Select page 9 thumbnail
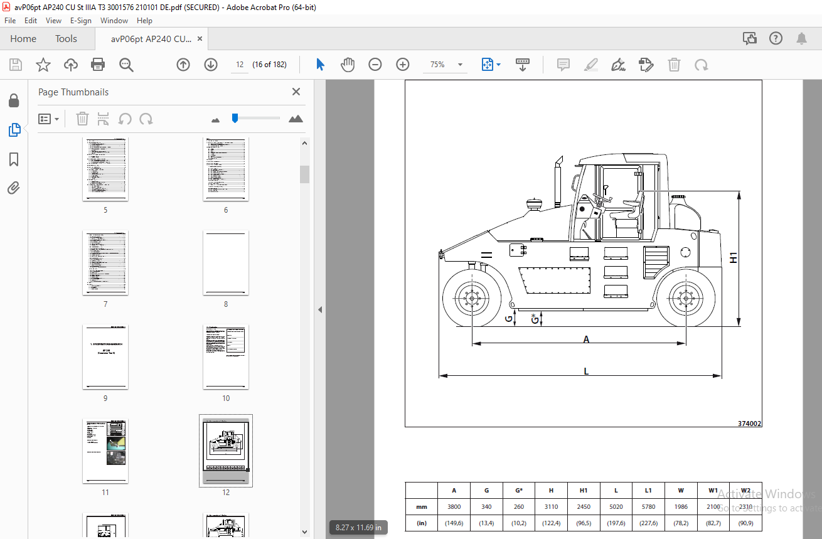822x539 pixels. (x=105, y=357)
